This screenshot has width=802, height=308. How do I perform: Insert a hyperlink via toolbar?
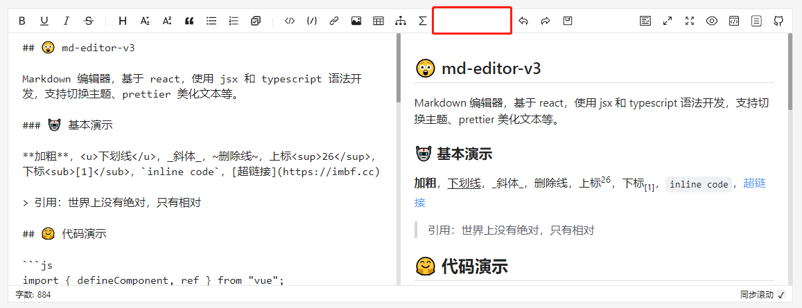coord(334,21)
